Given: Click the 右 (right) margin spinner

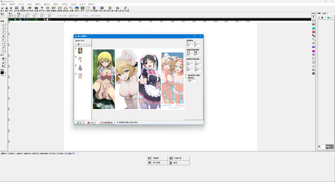Looking at the screenshot, I should click(x=198, y=70).
